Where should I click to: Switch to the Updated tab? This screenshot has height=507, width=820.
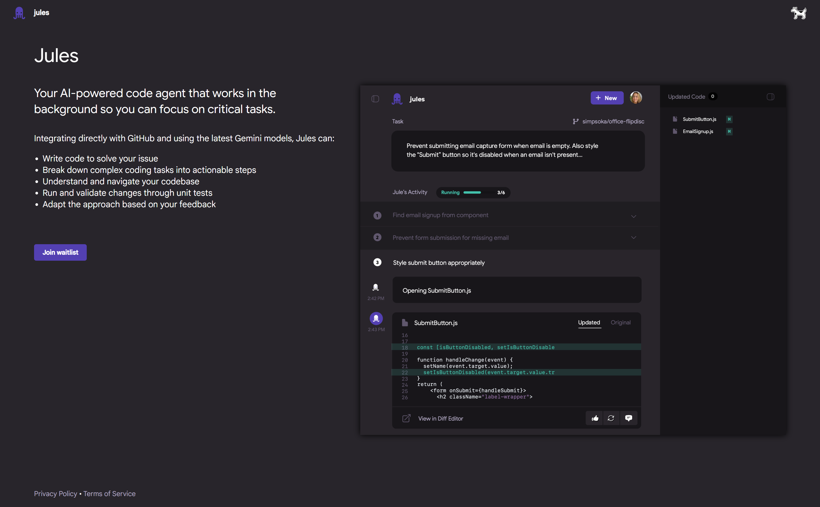pyautogui.click(x=589, y=323)
